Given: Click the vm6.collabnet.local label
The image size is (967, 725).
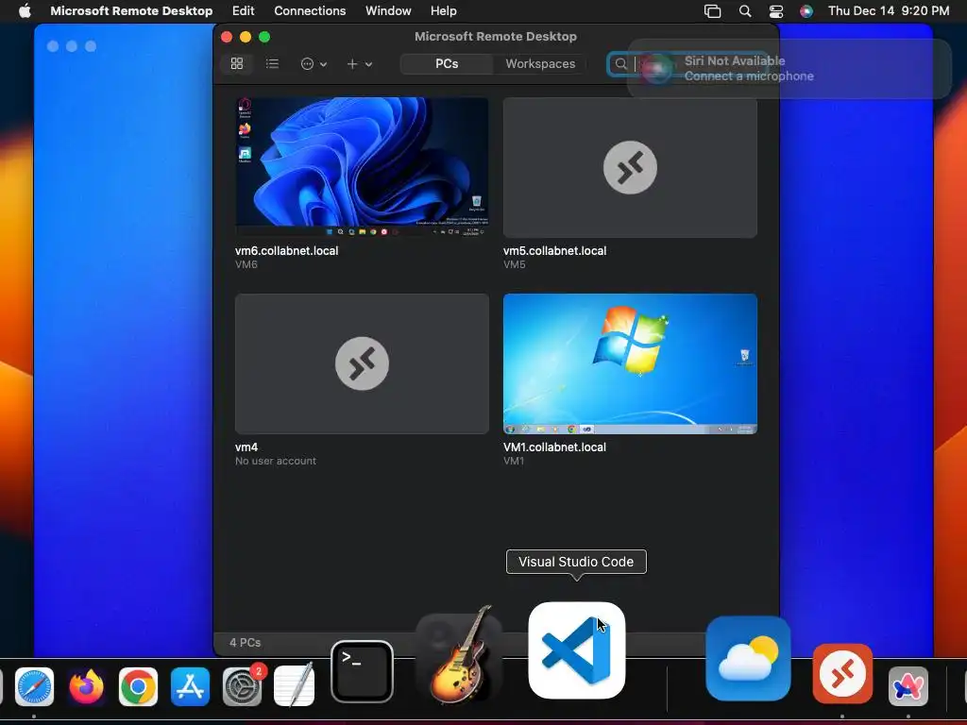Looking at the screenshot, I should 287,251.
